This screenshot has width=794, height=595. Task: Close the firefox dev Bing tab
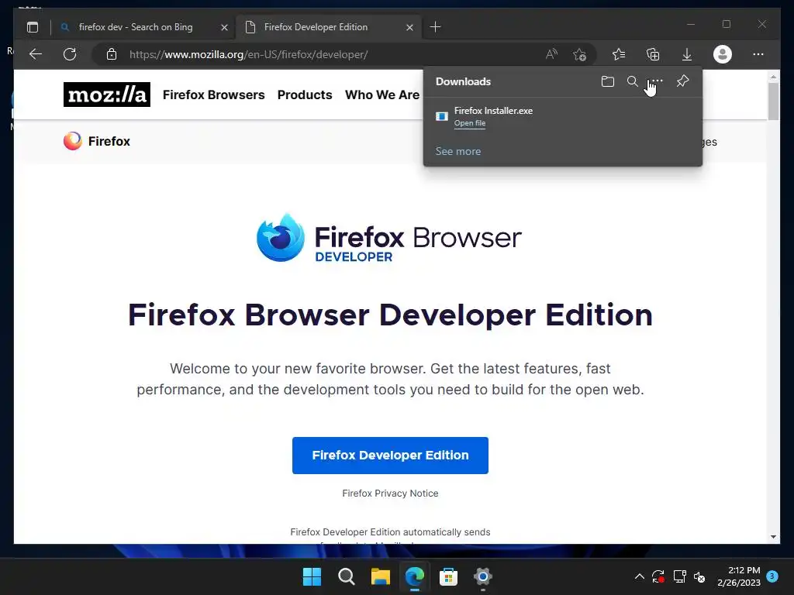coord(224,27)
